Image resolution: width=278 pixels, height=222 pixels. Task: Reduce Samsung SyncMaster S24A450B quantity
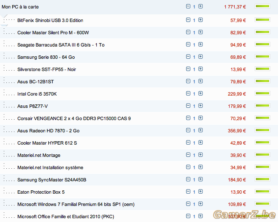click(x=188, y=179)
